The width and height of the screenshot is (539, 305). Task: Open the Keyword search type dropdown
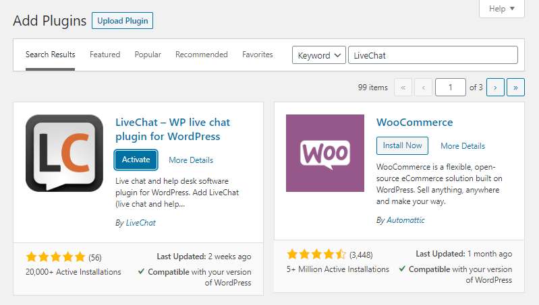pyautogui.click(x=319, y=55)
